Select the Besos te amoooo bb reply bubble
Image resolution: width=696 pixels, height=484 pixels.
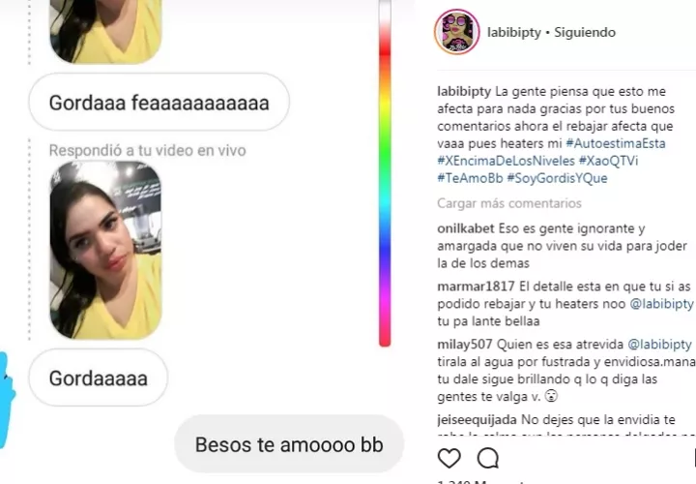click(x=289, y=444)
